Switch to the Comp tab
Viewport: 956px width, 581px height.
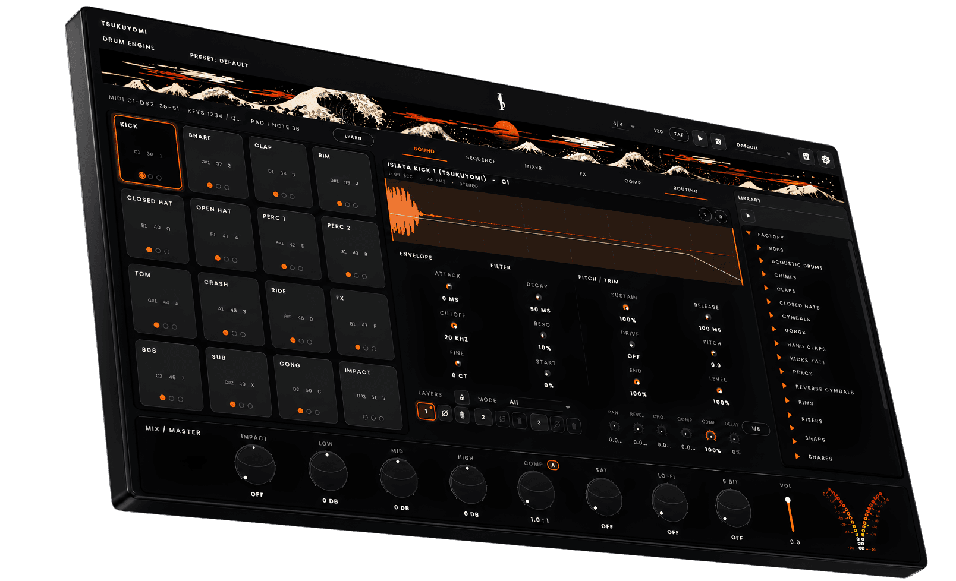click(633, 182)
